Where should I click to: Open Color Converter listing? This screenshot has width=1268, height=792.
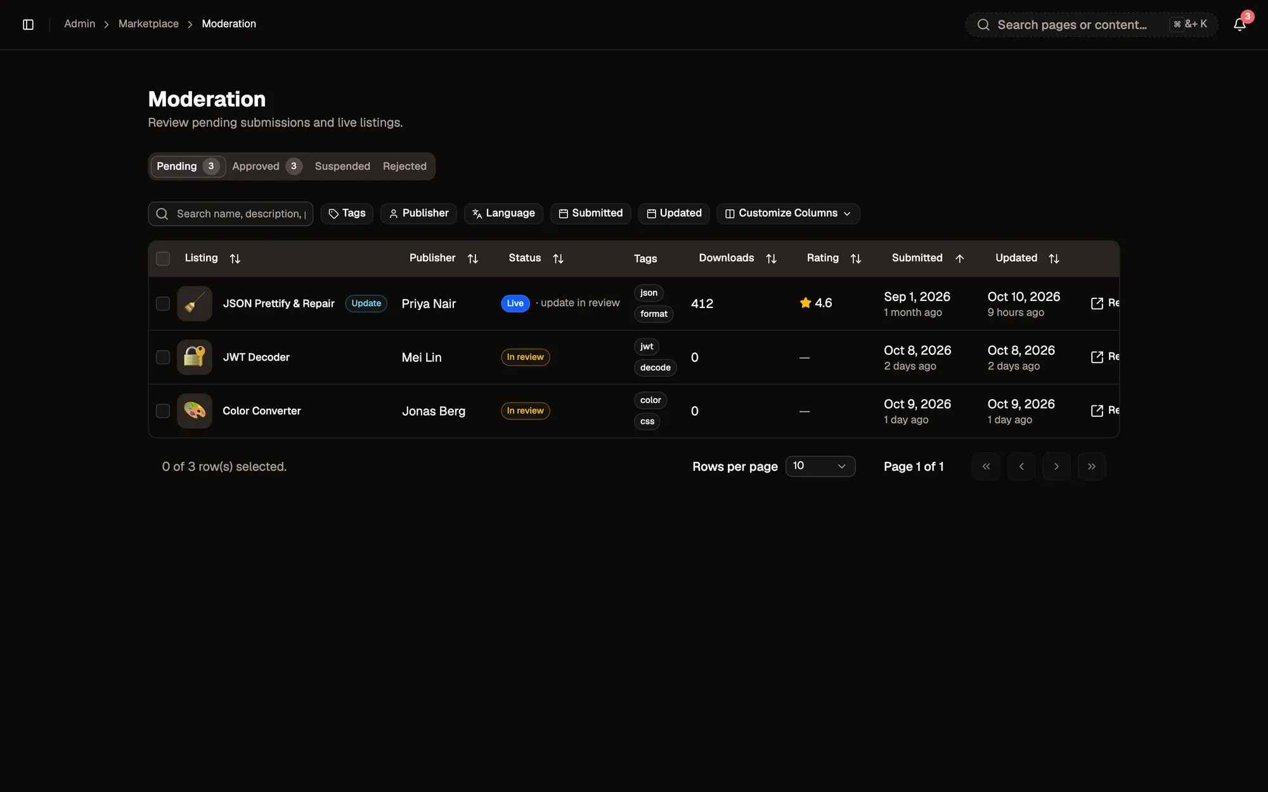coord(262,411)
